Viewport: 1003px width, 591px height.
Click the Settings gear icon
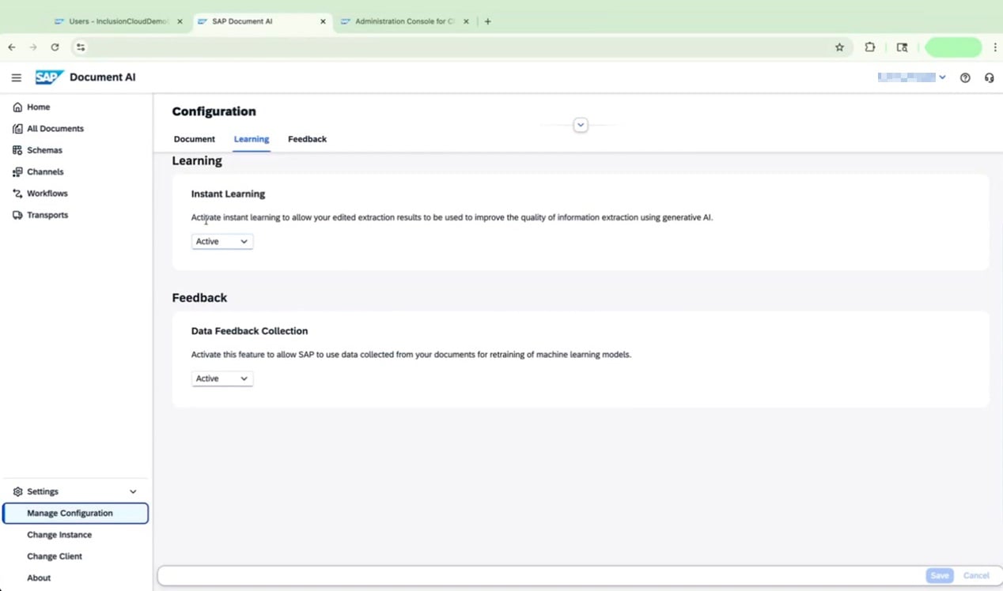(x=17, y=491)
